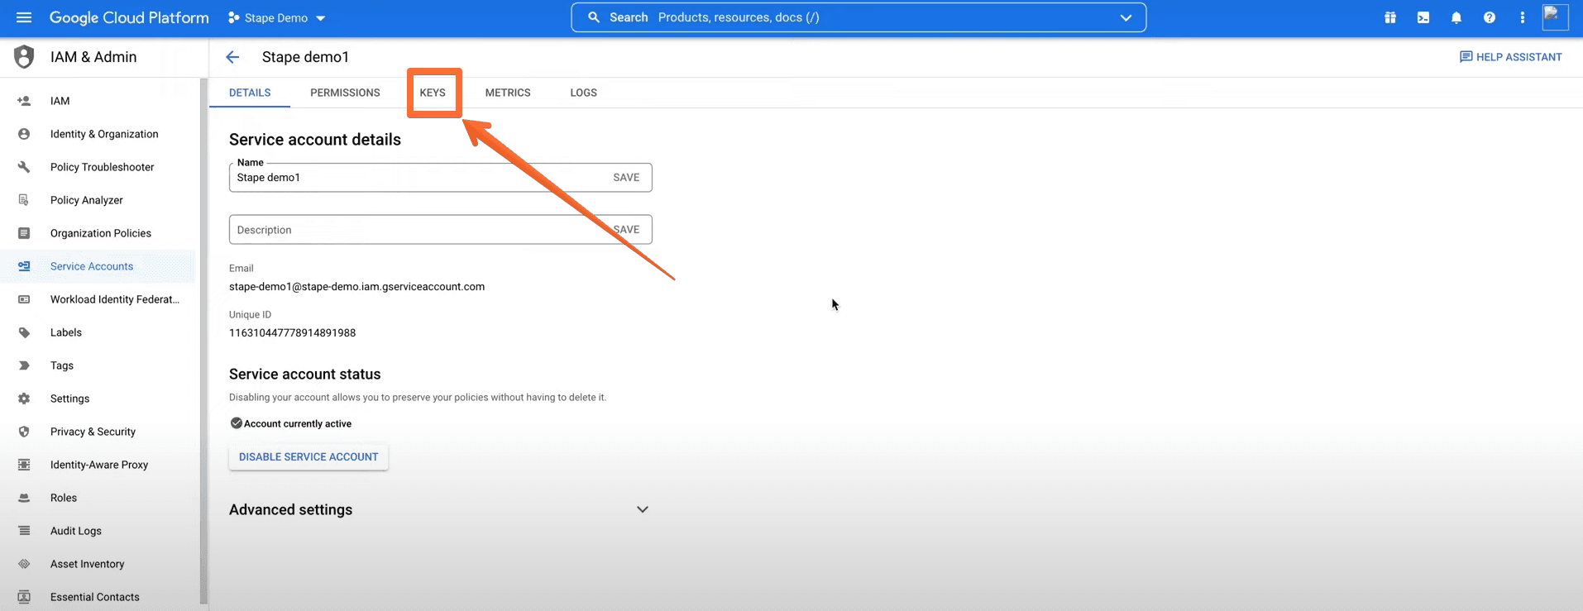Click Disable Service Account button
1583x611 pixels.
(x=308, y=457)
